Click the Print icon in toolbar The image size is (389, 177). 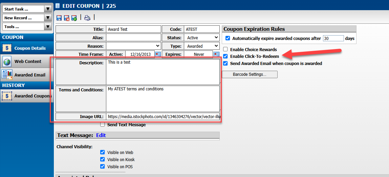87,18
